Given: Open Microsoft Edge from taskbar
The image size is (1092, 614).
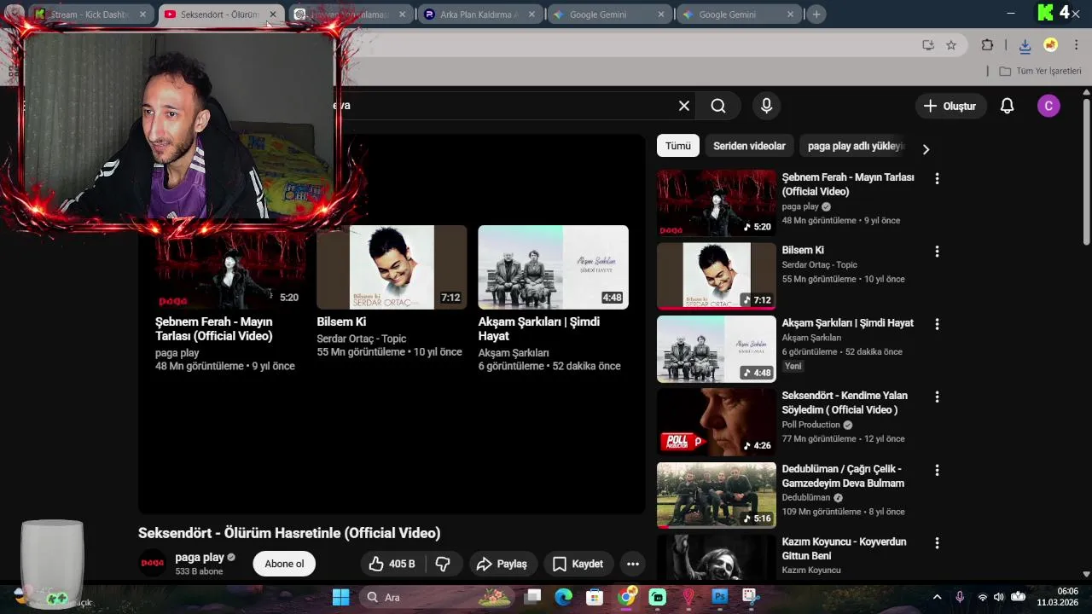Looking at the screenshot, I should coord(563,597).
